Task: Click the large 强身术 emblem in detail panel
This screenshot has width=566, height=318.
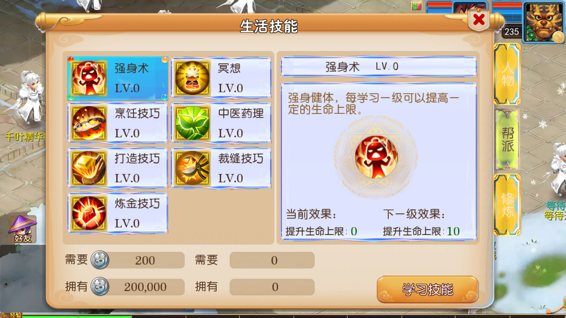Action: coord(376,157)
